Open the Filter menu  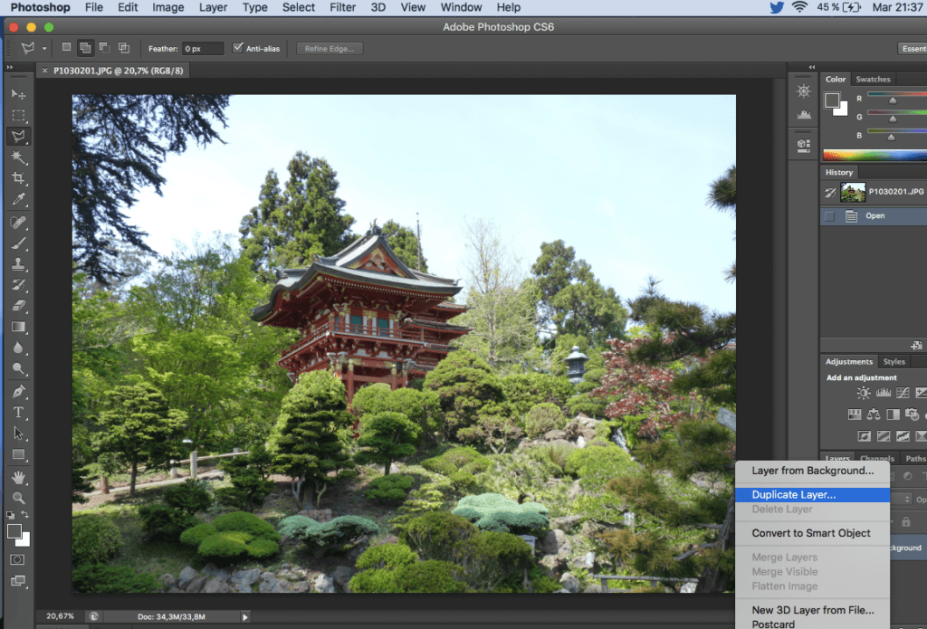(342, 7)
